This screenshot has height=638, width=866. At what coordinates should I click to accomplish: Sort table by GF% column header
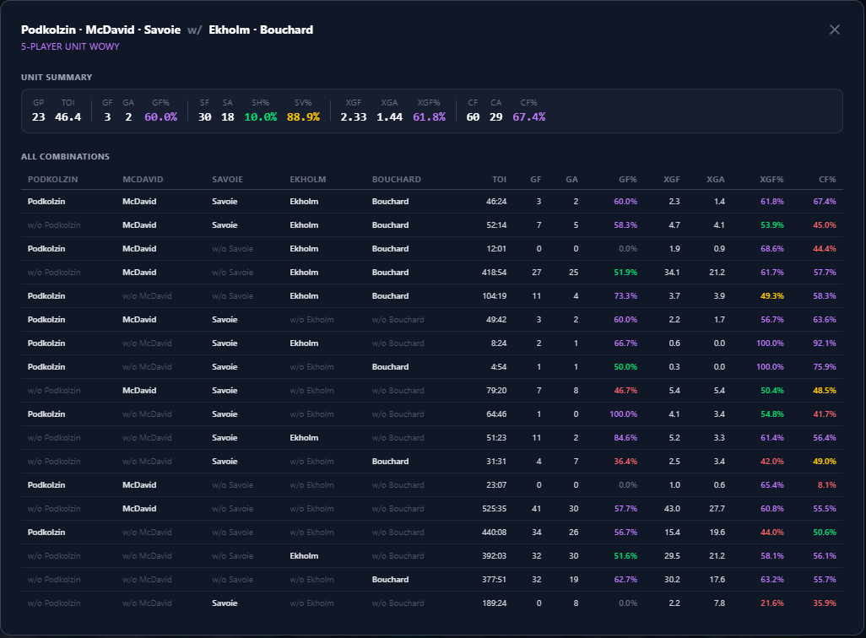tap(628, 180)
